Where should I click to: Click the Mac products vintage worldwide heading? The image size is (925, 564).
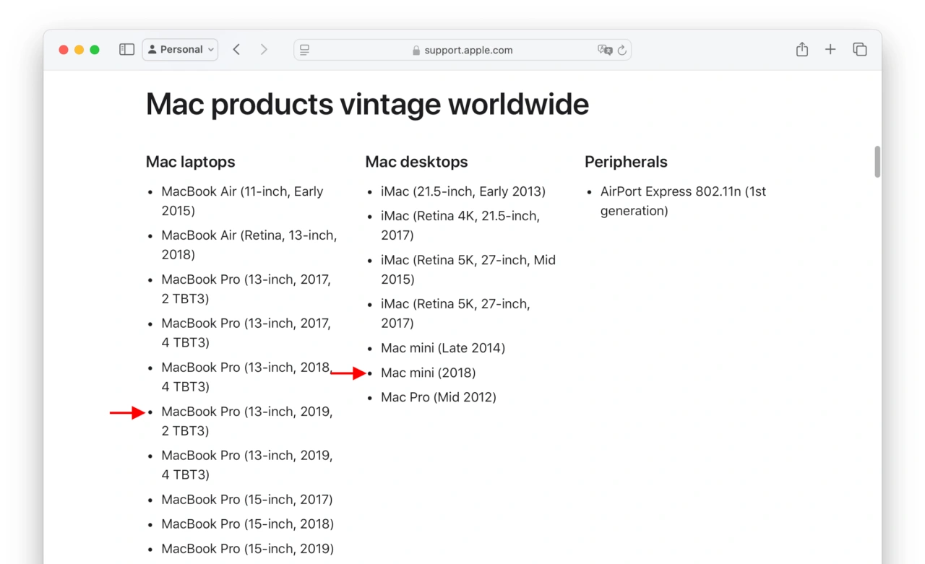(x=367, y=105)
